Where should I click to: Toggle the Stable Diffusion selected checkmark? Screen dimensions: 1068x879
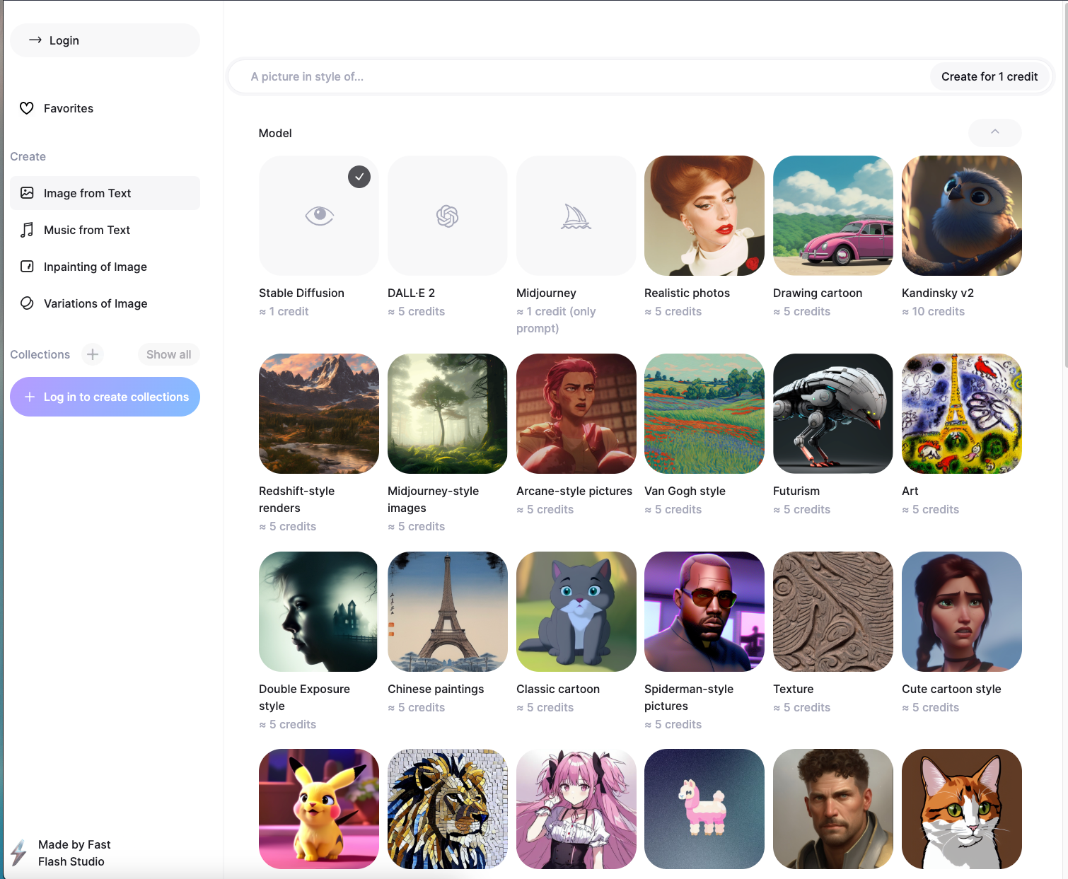pyautogui.click(x=359, y=177)
